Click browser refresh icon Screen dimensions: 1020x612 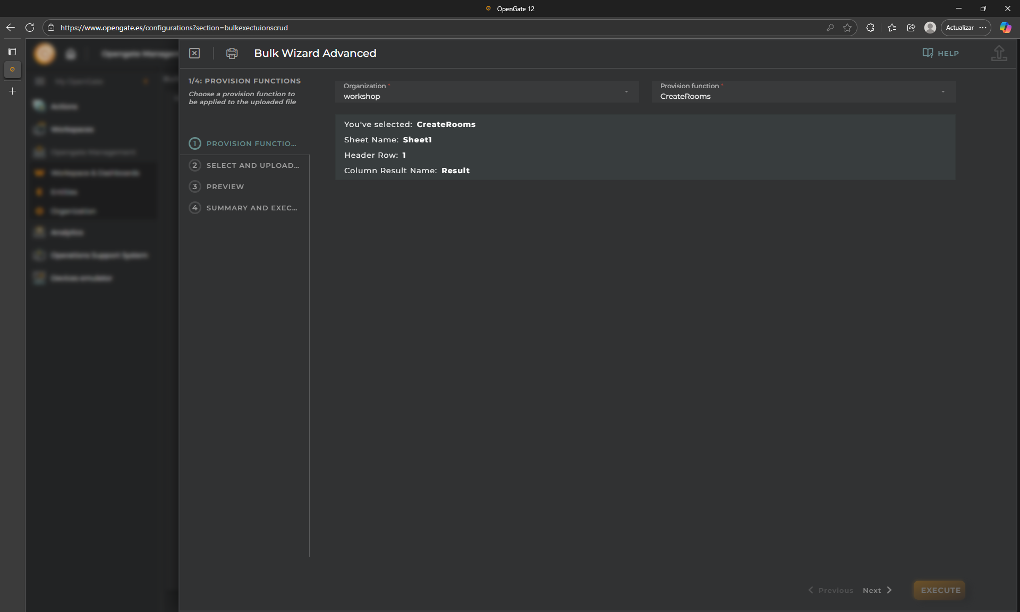(x=30, y=28)
